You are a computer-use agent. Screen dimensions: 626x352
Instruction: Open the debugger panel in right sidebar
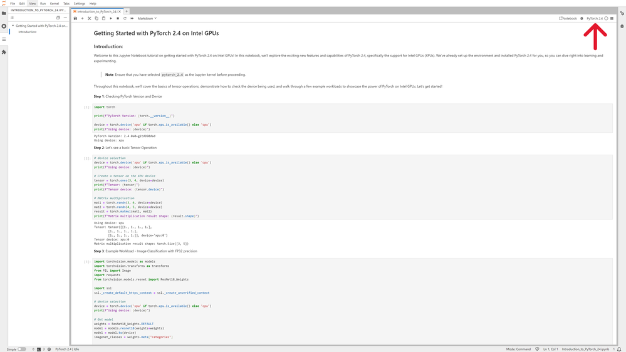(x=622, y=26)
